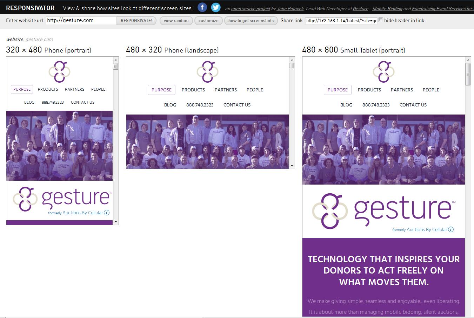This screenshot has height=318, width=474.
Task: Click scroll down arrow in 320 × 480 phone portrait preview
Action: click(116, 222)
